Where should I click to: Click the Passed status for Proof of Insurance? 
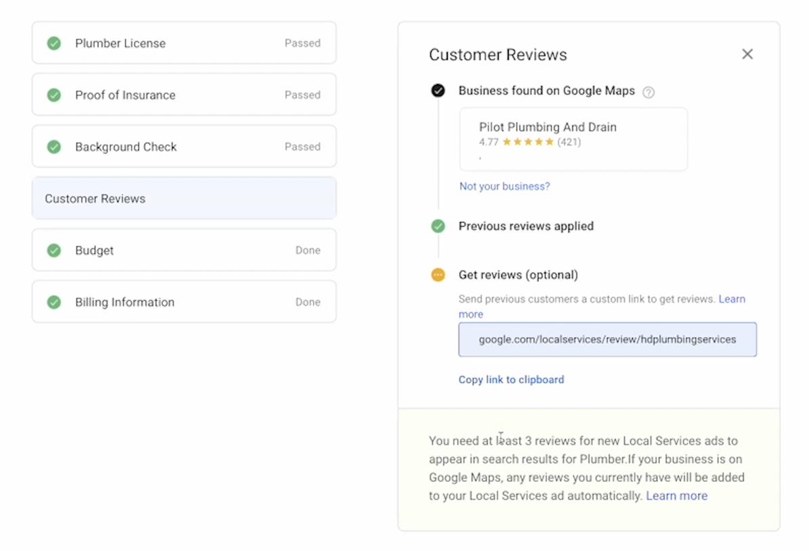302,95
